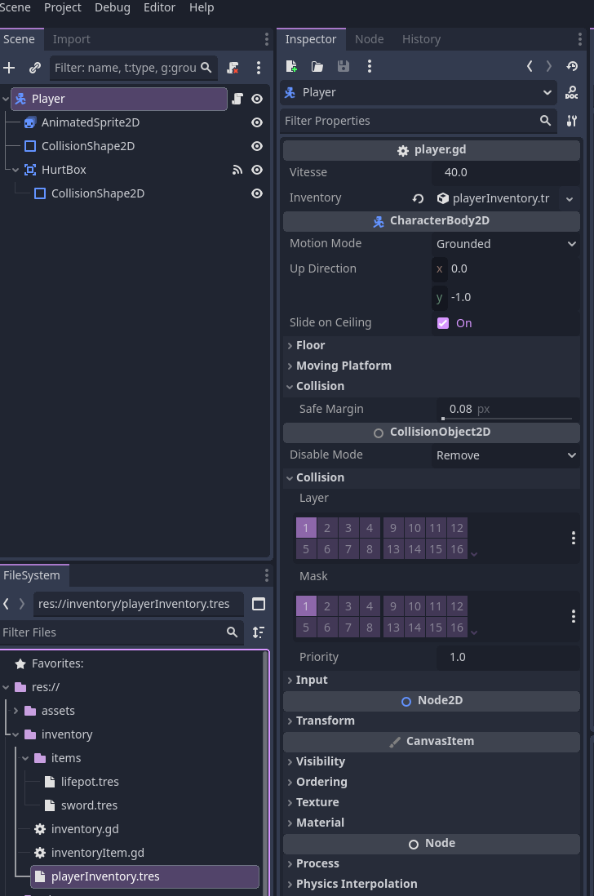The height and width of the screenshot is (896, 594).
Task: Uncheck the Slide on Ceiling checkbox
Action: pos(443,323)
